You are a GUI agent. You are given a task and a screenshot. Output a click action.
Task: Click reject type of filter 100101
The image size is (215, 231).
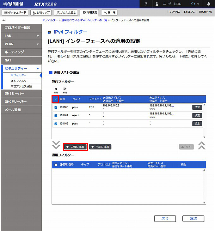point(76,116)
